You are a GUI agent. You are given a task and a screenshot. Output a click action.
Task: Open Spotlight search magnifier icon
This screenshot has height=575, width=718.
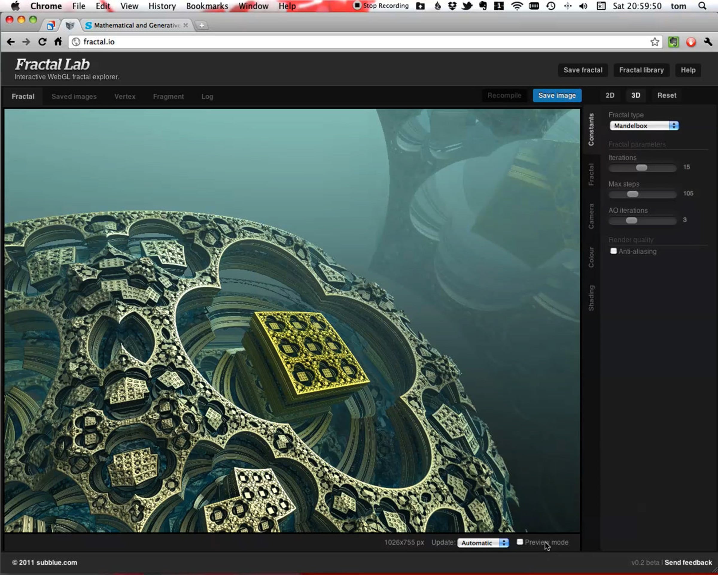[702, 6]
